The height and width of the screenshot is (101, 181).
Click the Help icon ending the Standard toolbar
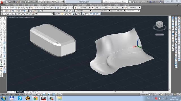(x=72, y=8)
